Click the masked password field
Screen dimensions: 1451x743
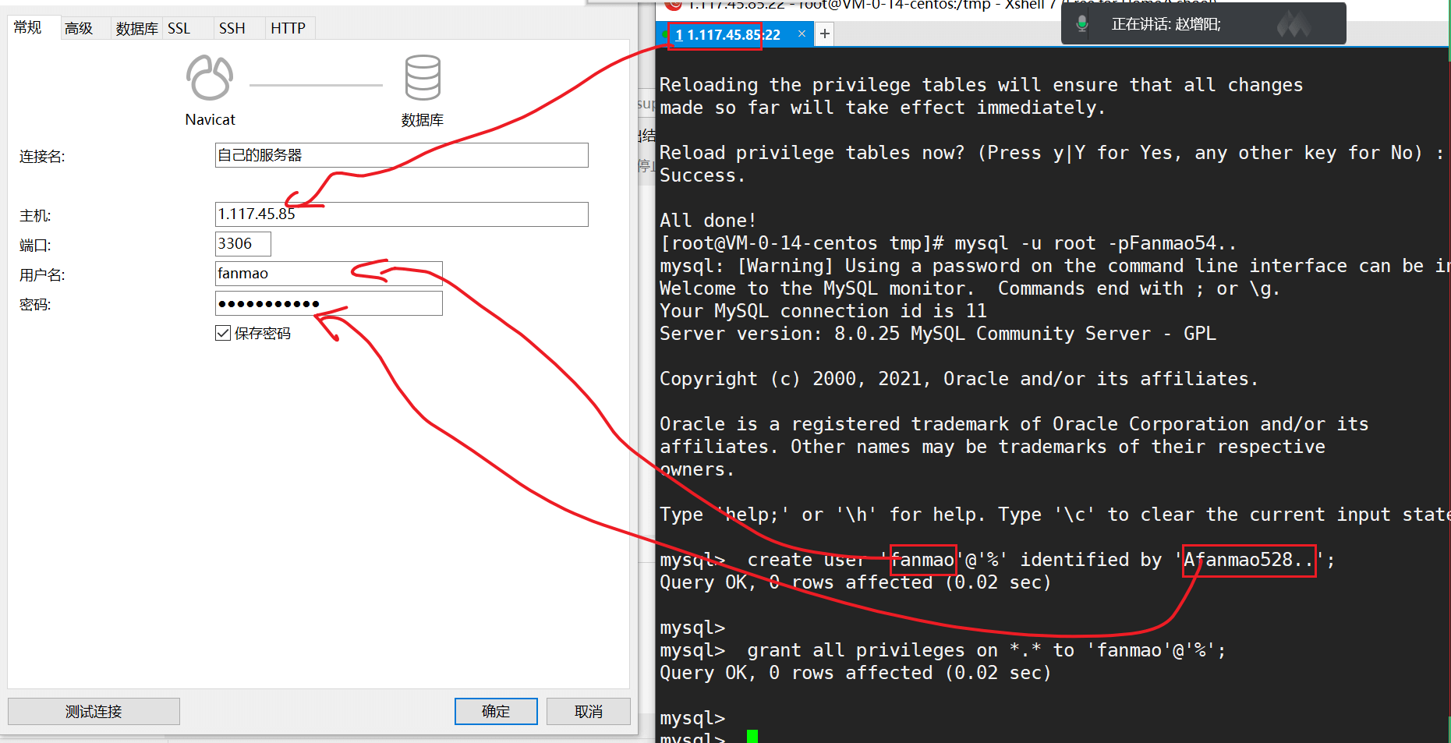point(329,303)
